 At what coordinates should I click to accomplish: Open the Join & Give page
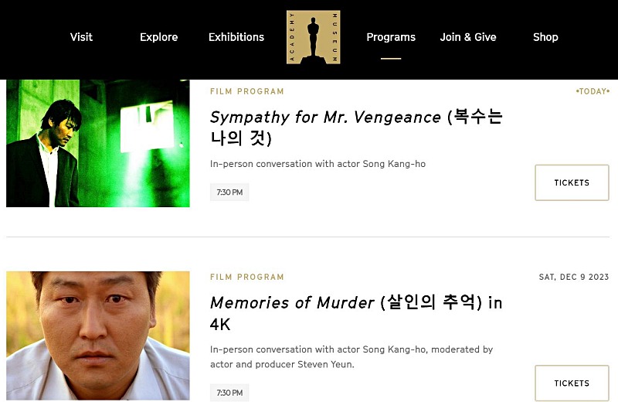pos(468,37)
